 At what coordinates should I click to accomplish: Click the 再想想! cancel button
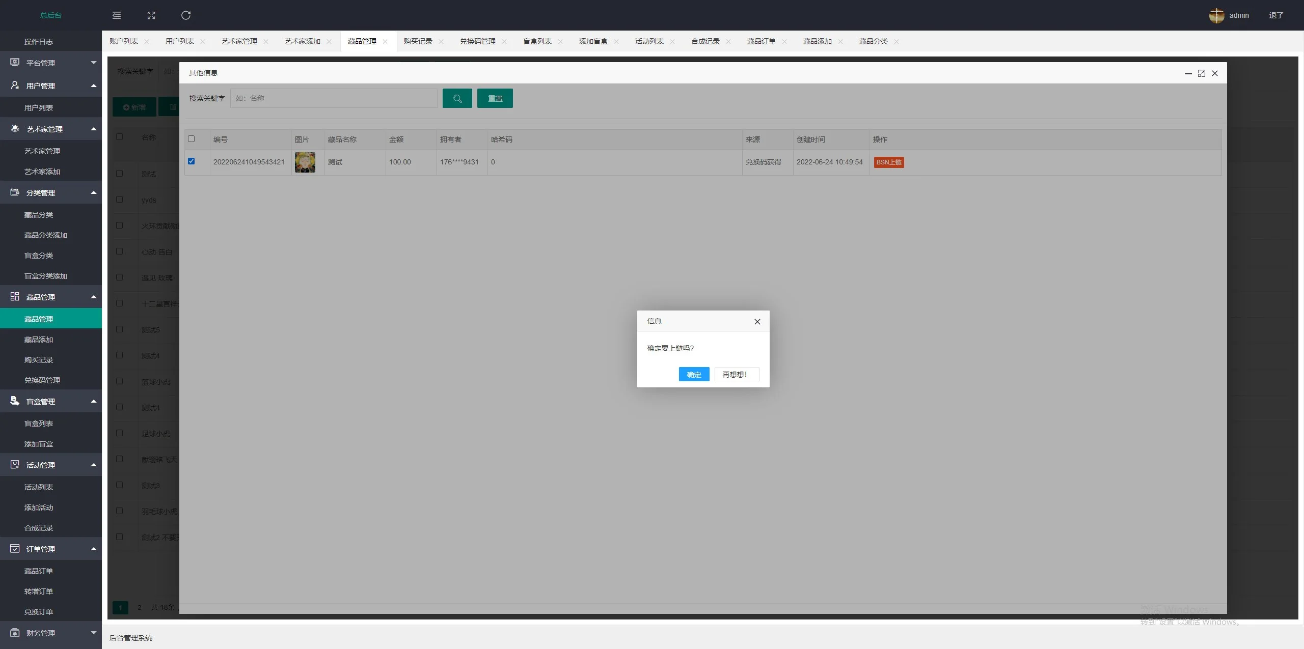[737, 375]
